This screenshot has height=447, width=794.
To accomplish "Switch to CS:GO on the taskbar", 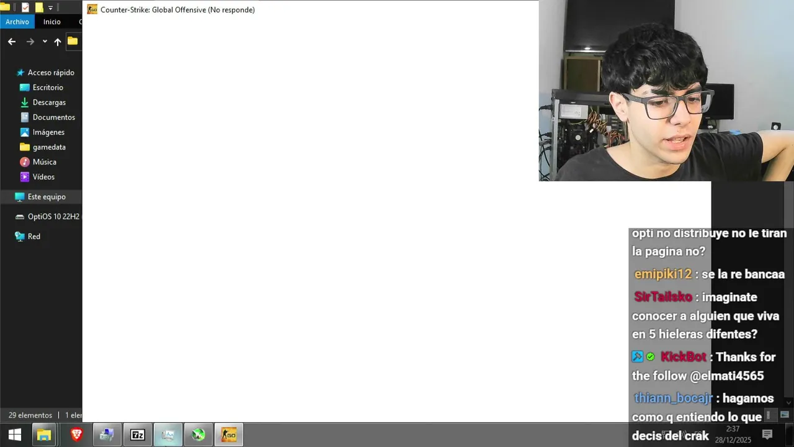I will [x=229, y=435].
